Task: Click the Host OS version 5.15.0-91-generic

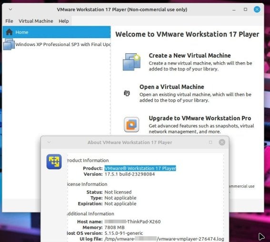Action: point(124,233)
